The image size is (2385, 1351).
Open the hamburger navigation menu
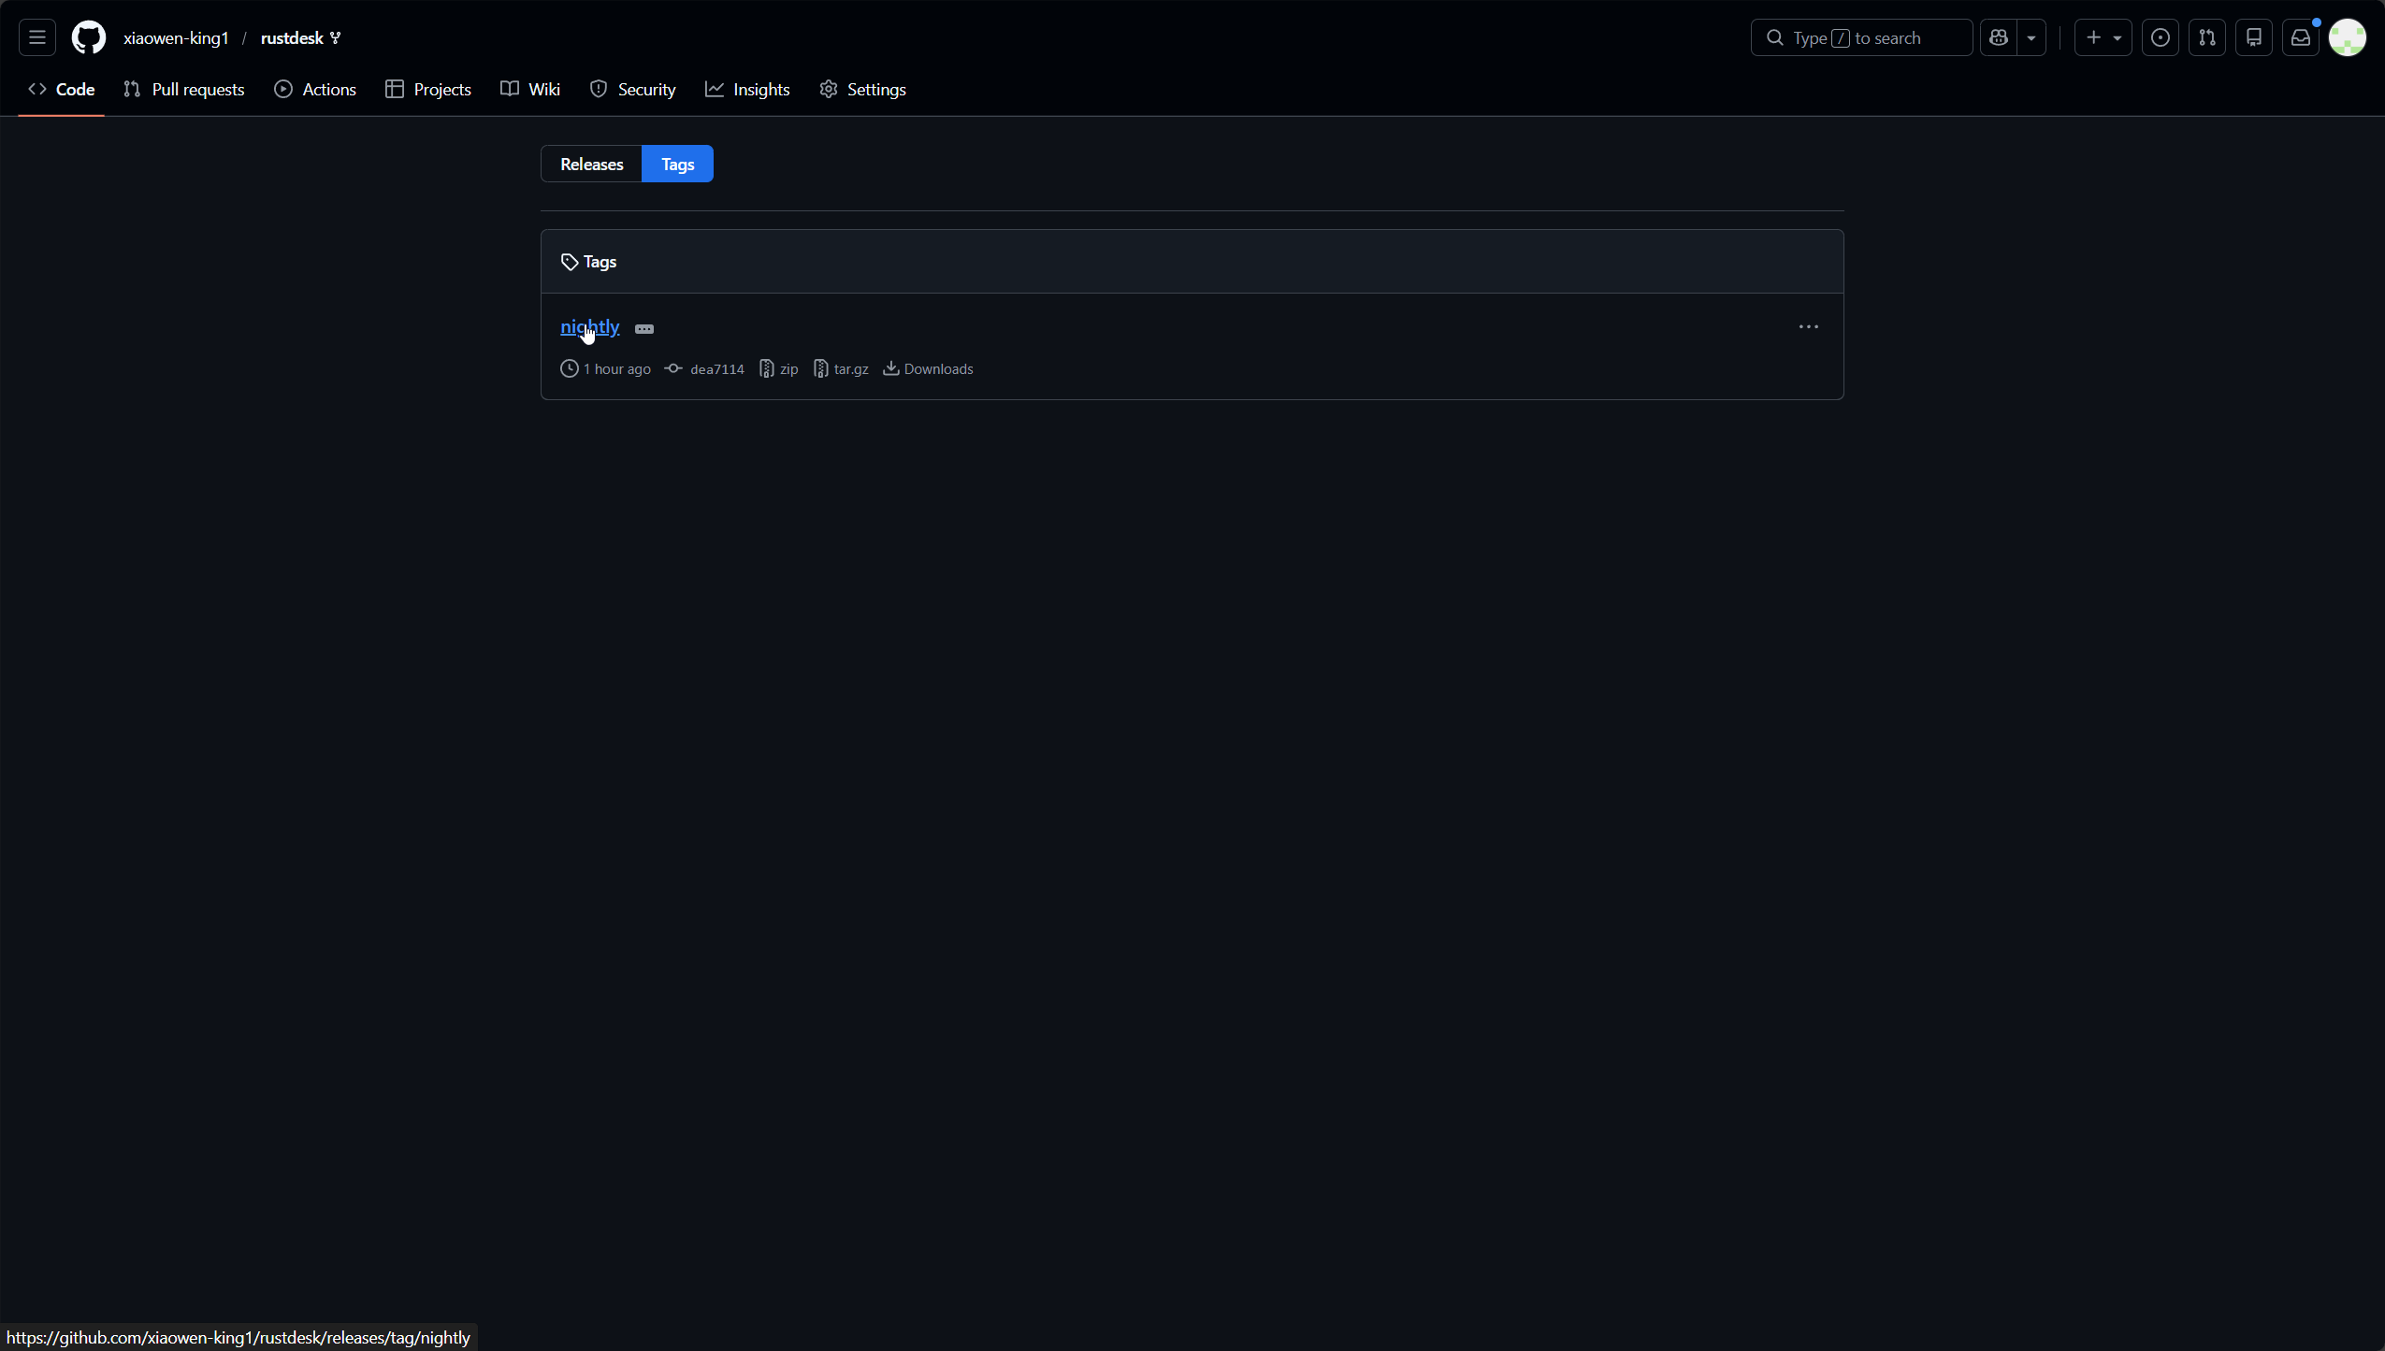tap(37, 37)
